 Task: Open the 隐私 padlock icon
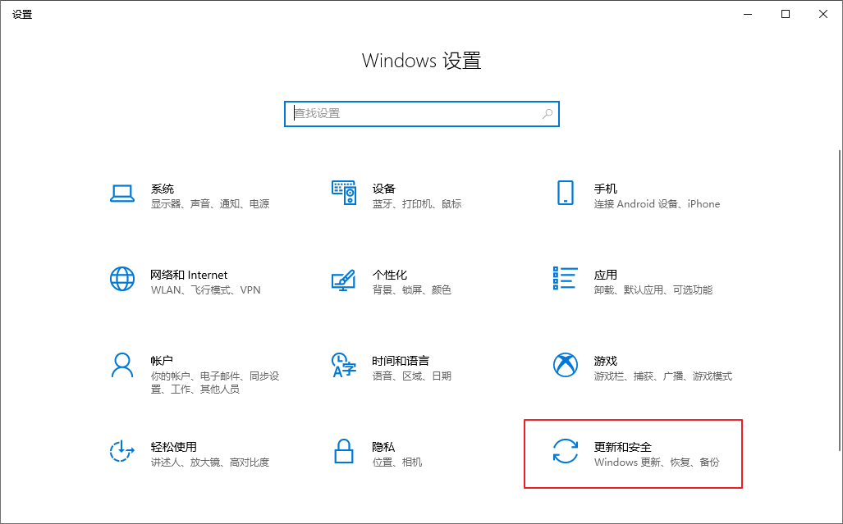pyautogui.click(x=344, y=451)
